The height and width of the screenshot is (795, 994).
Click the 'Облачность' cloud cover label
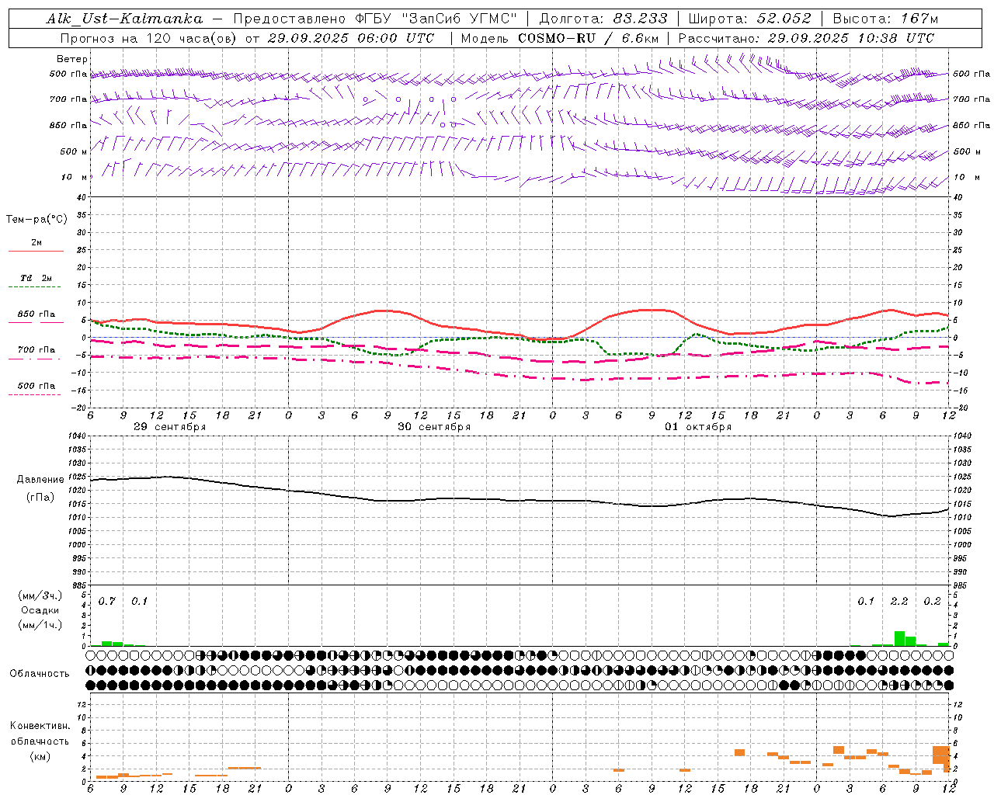[40, 673]
